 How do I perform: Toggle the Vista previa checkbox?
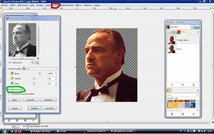[10, 62]
